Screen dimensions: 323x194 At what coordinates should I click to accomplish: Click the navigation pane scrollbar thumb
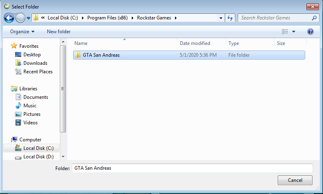63,89
